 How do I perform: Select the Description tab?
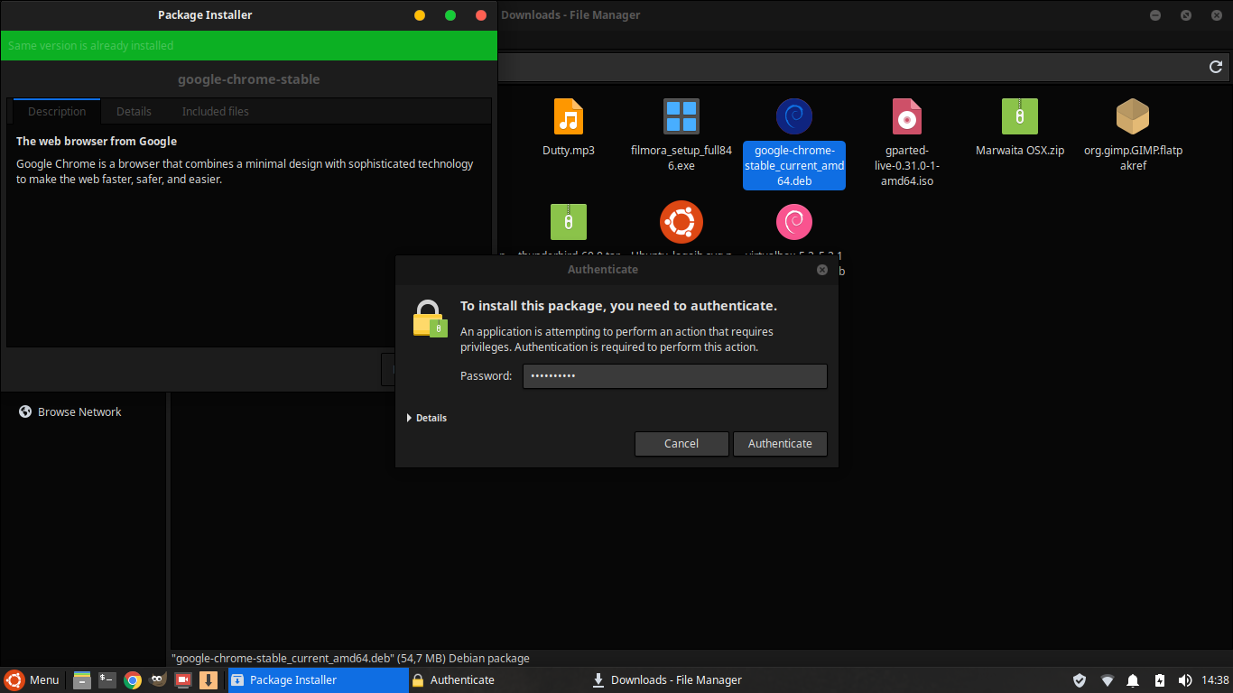tap(57, 111)
